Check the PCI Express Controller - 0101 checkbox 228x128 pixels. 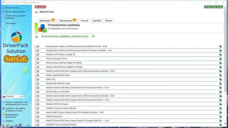pyautogui.click(x=36, y=51)
